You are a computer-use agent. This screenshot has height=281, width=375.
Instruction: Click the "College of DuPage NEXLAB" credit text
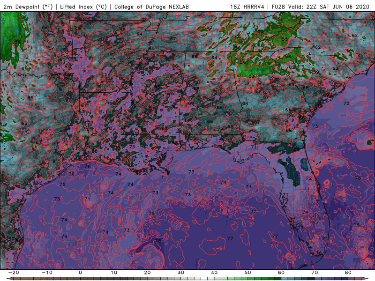point(151,7)
